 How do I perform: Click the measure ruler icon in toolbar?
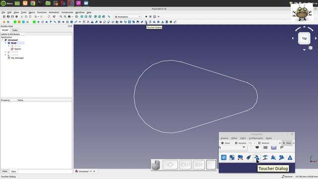click(x=109, y=16)
